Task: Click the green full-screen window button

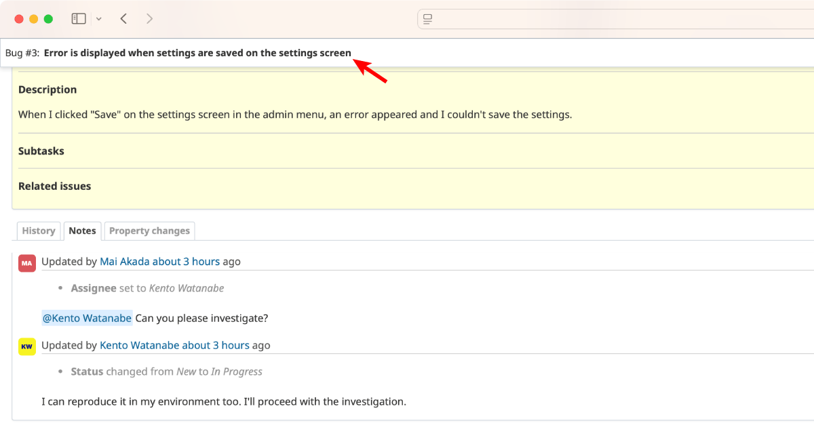Action: 48,19
